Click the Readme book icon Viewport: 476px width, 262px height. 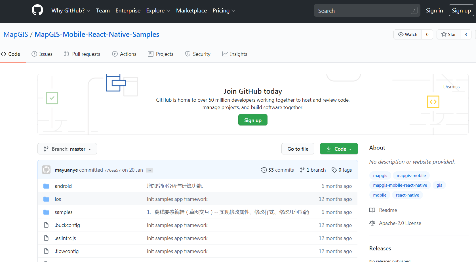point(372,210)
